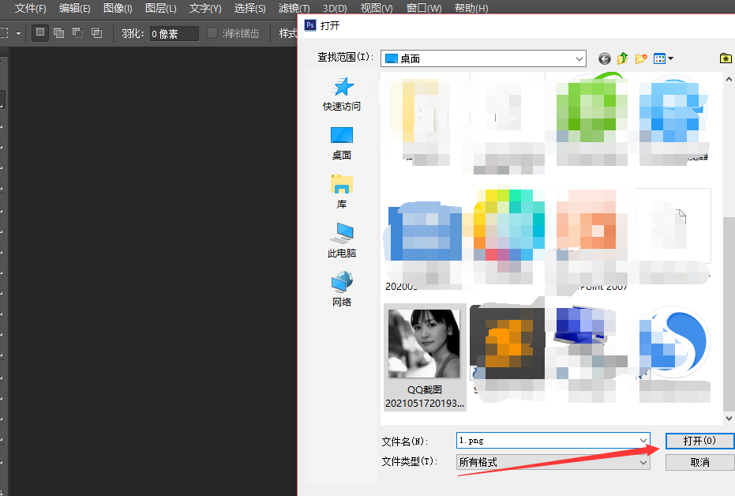Toggle the 消除锯齿 checkbox

(212, 33)
